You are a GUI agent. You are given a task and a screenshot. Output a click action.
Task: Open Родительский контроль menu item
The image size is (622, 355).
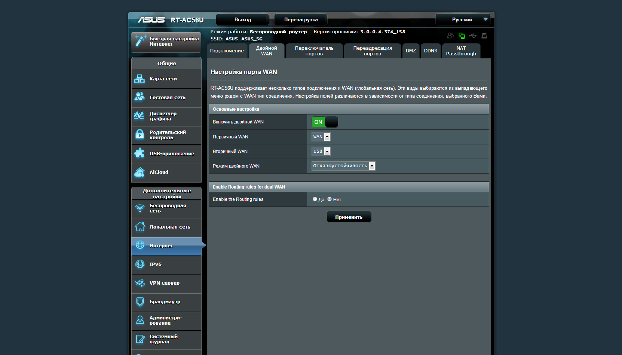pos(166,135)
